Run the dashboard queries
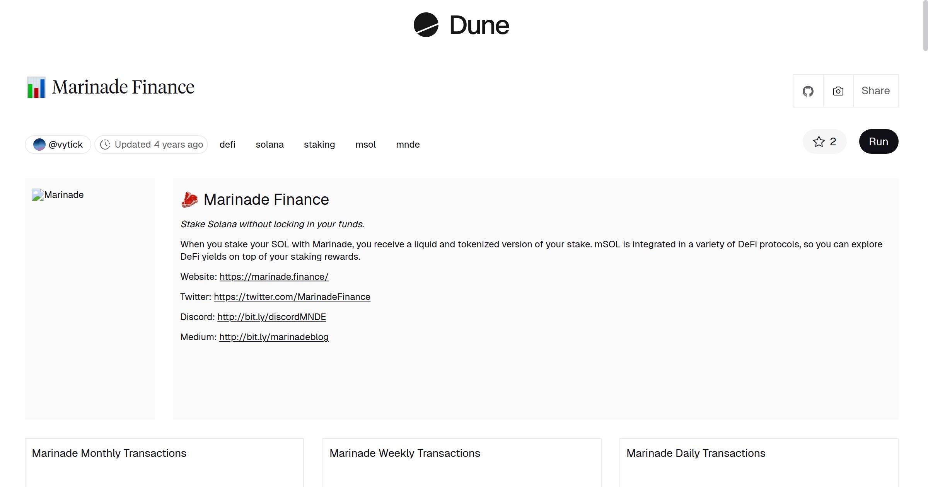The height and width of the screenshot is (487, 928). pos(879,141)
